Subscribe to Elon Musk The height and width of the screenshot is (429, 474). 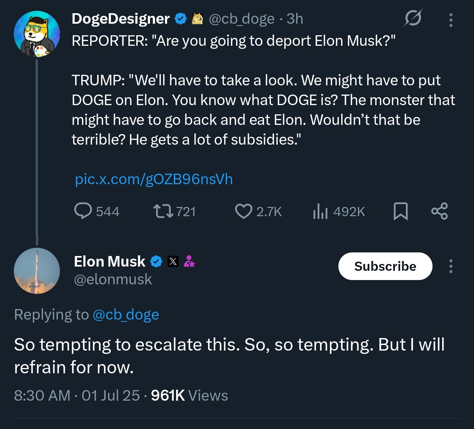click(385, 266)
